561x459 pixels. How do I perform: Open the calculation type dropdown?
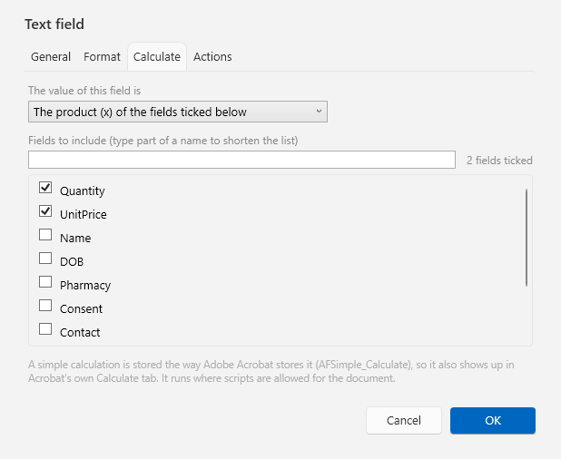178,112
